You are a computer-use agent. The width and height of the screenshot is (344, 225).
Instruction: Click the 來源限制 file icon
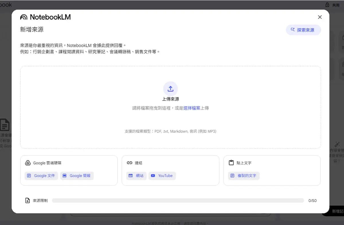[x=28, y=201]
